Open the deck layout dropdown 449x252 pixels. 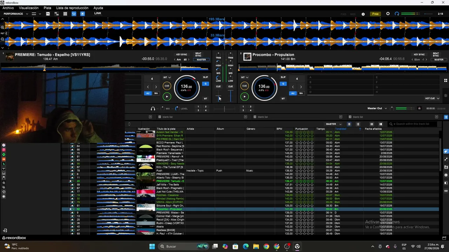coord(36,14)
